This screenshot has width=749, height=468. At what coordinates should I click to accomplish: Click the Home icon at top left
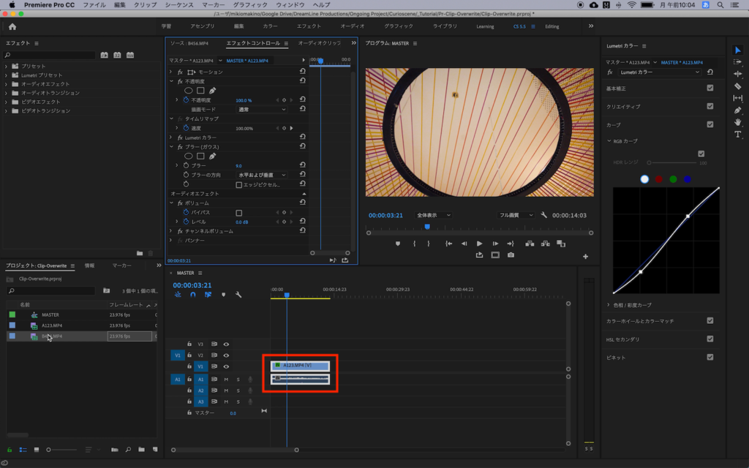tap(12, 26)
